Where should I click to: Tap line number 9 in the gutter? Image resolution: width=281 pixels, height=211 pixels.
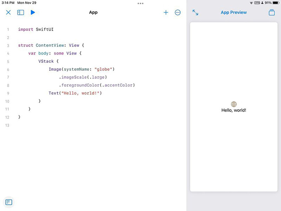click(x=8, y=93)
